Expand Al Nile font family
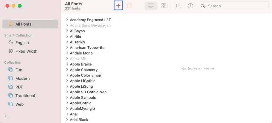Image resolution: width=272 pixels, height=123 pixels. pyautogui.click(x=67, y=36)
